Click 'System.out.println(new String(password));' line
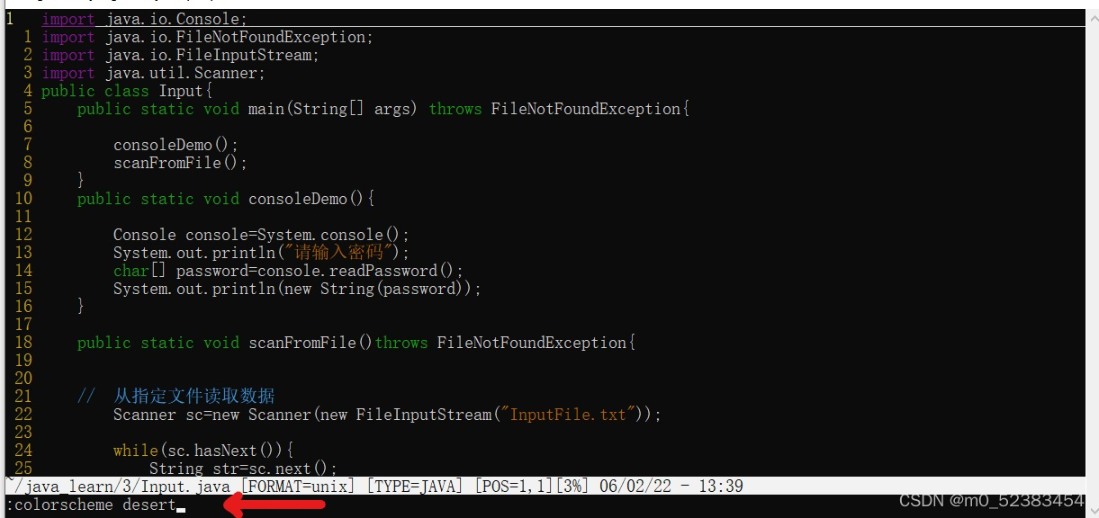 pos(297,289)
